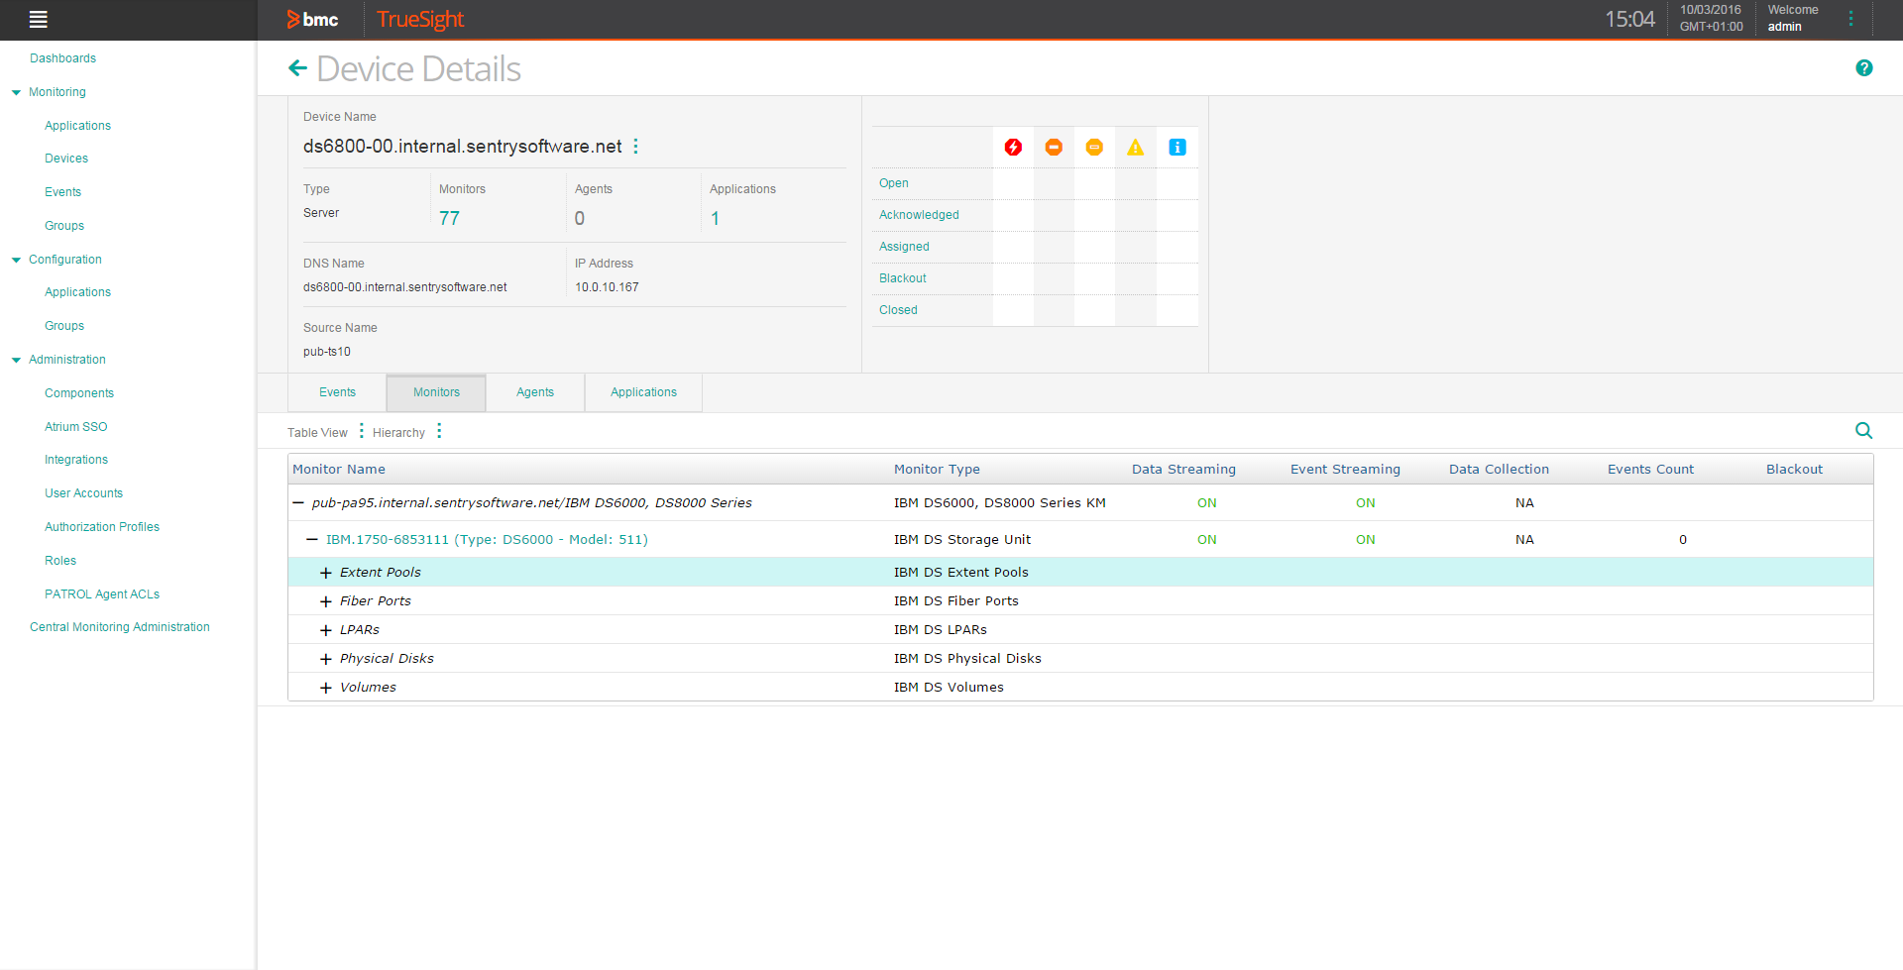This screenshot has height=970, width=1903.
Task: Open the help question mark icon
Action: (1863, 68)
